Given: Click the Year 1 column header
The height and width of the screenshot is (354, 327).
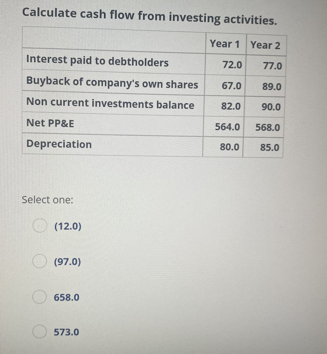Looking at the screenshot, I should pos(225,44).
